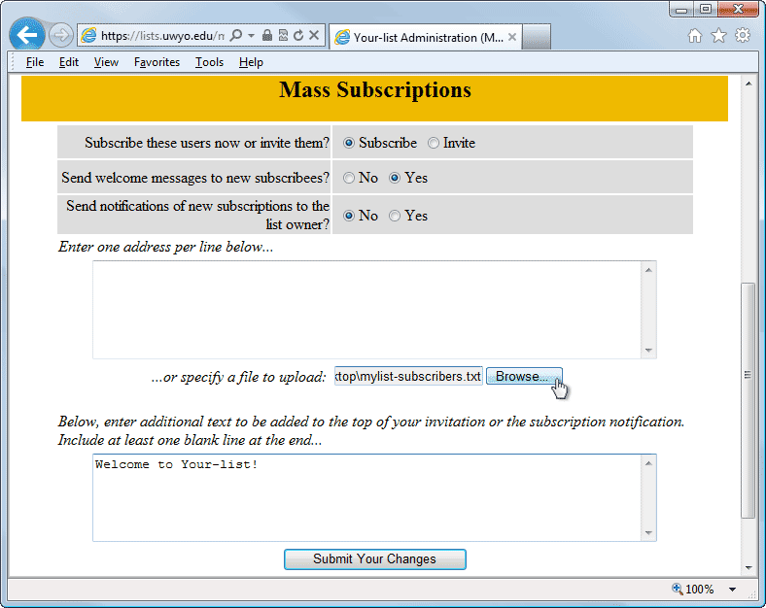The image size is (766, 608).
Task: Open the Tools menu
Action: point(209,62)
